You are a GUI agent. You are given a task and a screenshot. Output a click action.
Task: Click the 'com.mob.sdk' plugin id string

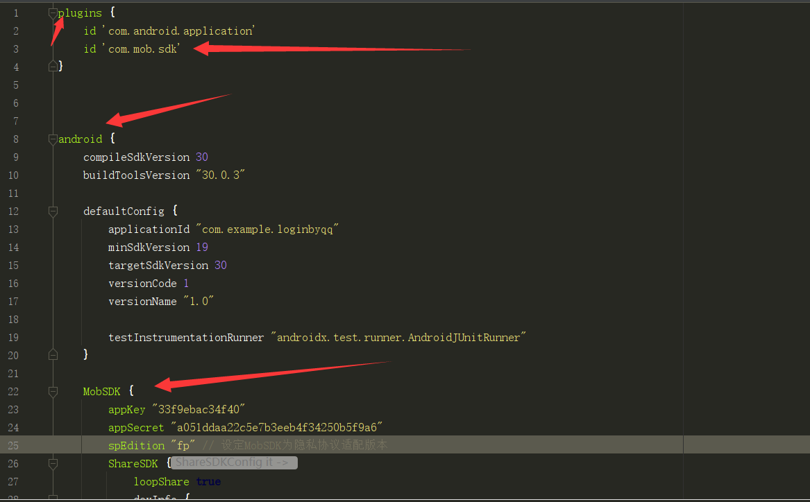141,49
